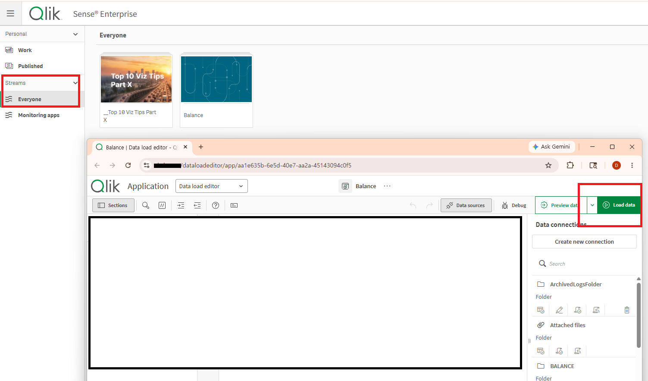
Task: Click middle script icon under Attached files
Action: [559, 351]
